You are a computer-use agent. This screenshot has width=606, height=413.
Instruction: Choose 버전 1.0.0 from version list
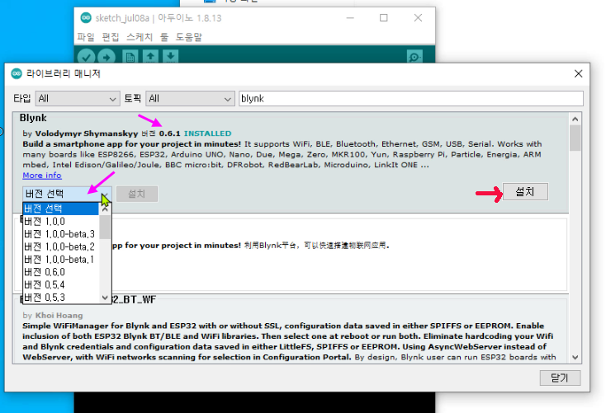[x=60, y=222]
